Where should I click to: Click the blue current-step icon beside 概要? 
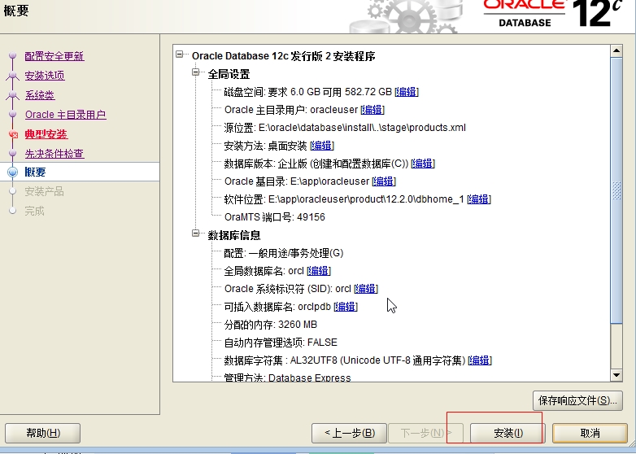(12, 172)
